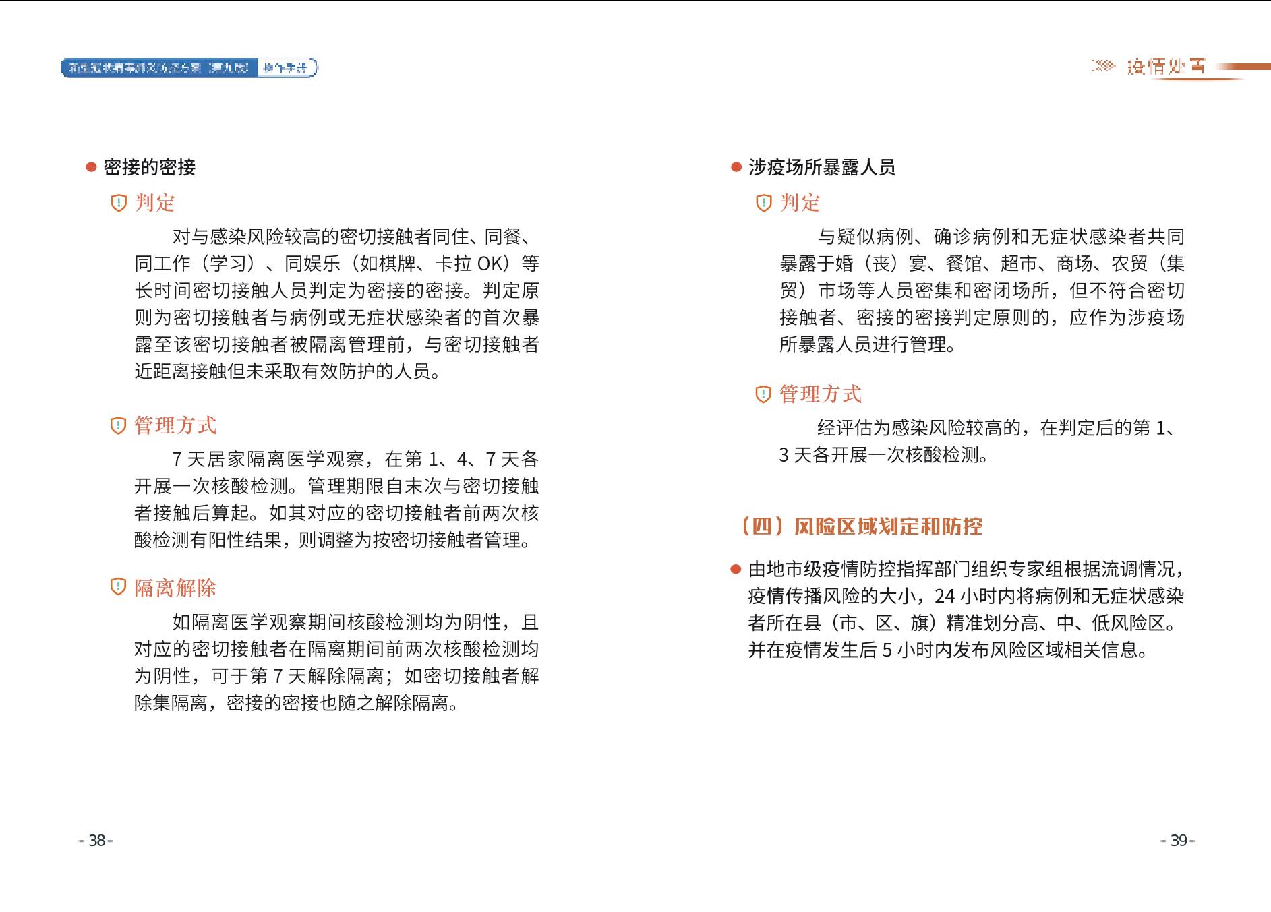Click line starting 疫情传播风险的大小，24 小时
1271x912 pixels.
pyautogui.click(x=966, y=597)
